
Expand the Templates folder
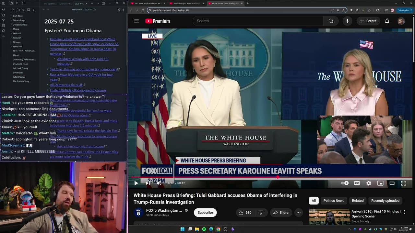(x=18, y=47)
